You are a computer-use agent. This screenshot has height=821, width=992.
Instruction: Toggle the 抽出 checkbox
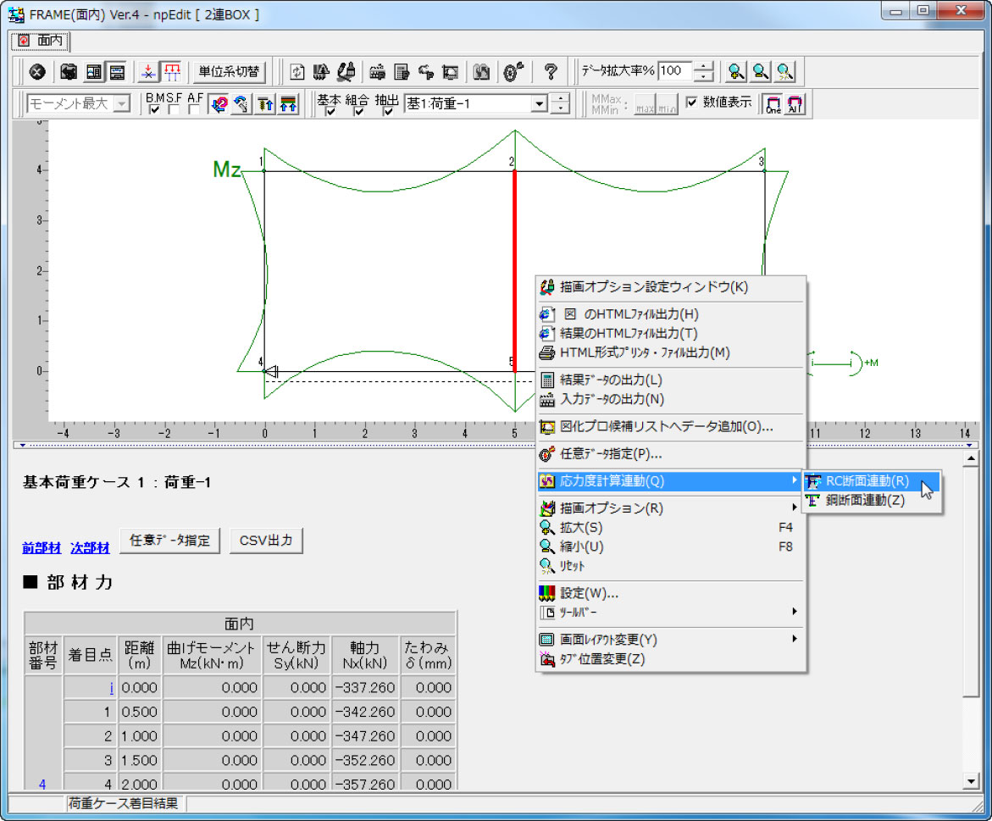[x=388, y=111]
